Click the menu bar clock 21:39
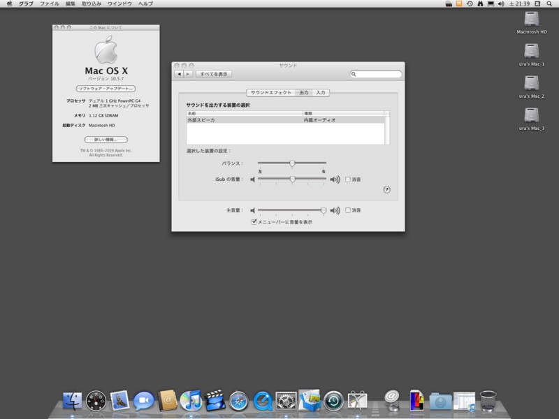Screen dimensions: 559x419 point(520,3)
